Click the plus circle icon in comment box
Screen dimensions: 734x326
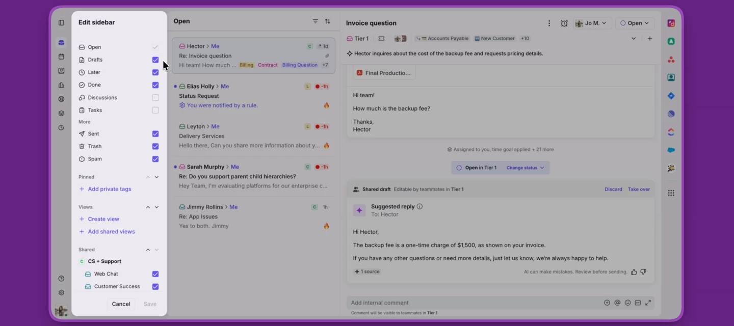point(607,303)
